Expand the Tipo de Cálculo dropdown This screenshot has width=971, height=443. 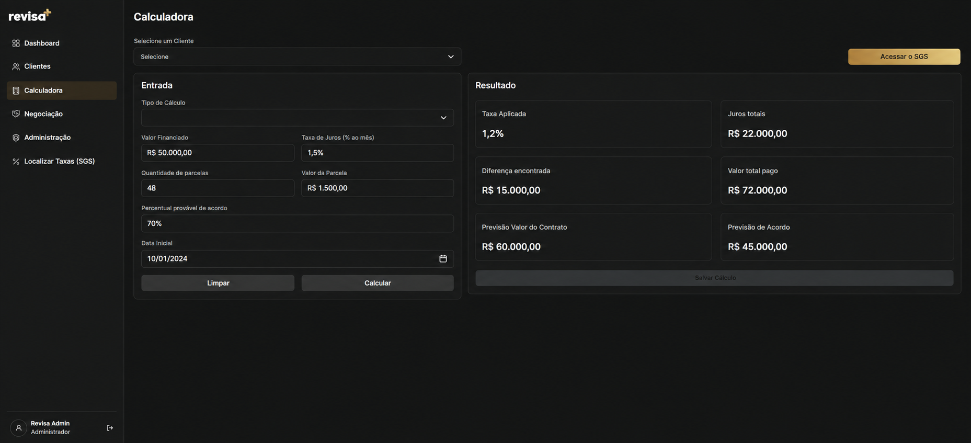[x=297, y=118]
